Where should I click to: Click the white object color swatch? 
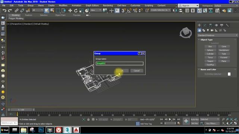click(229, 74)
